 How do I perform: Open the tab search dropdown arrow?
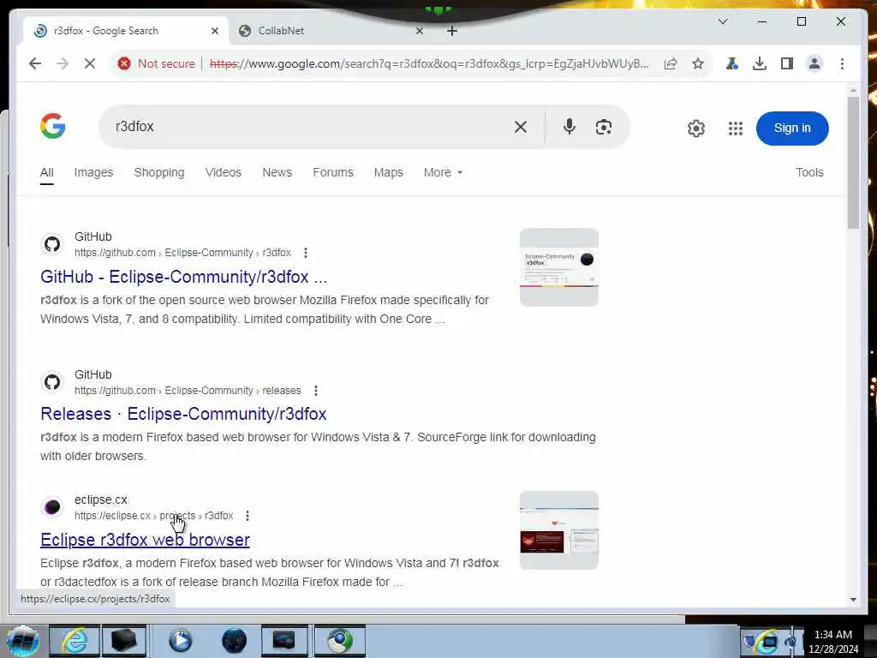723,21
